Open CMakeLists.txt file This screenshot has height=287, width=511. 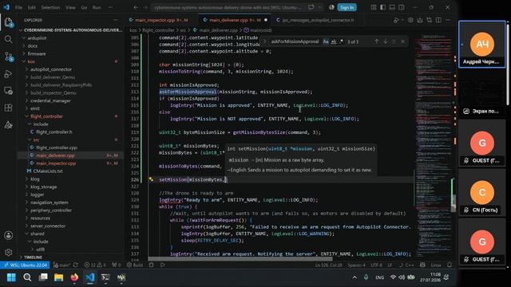coord(48,171)
